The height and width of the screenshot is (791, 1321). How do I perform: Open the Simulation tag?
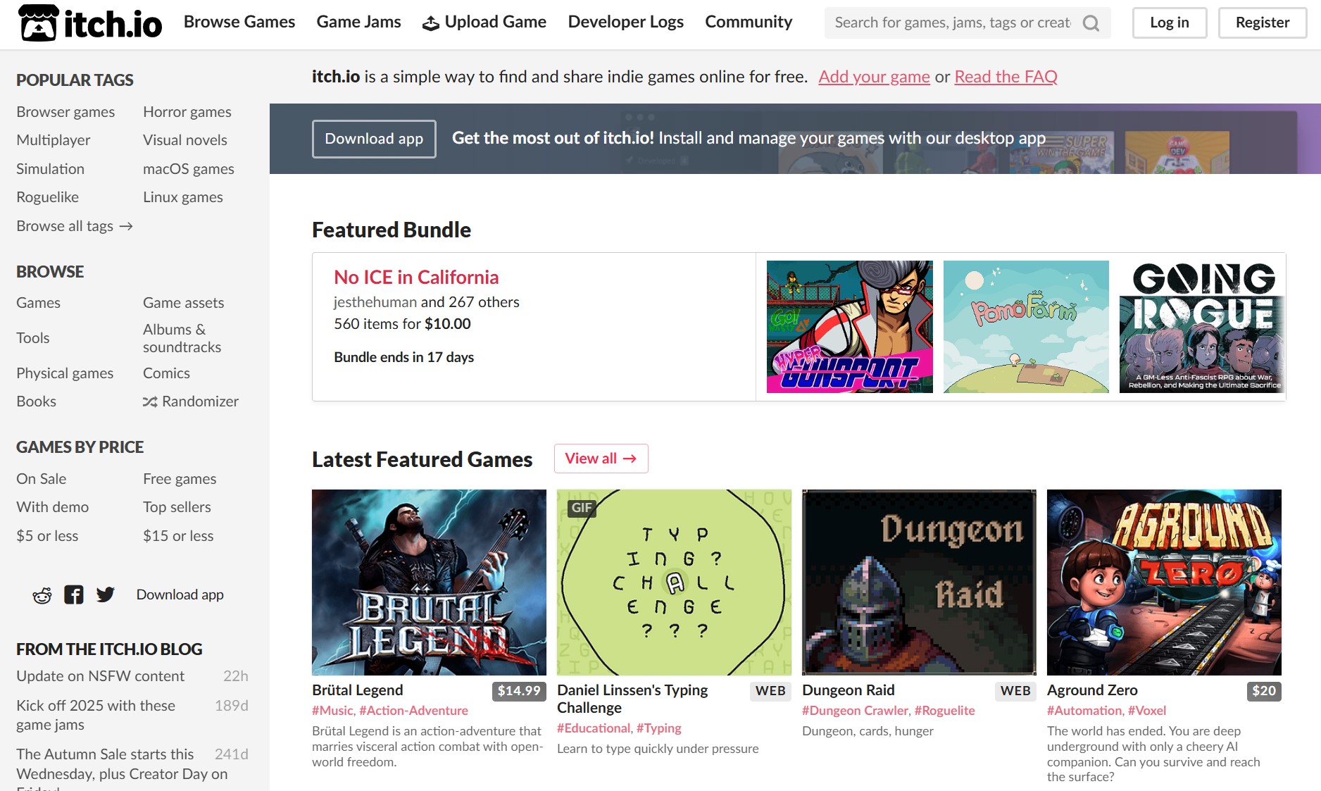point(50,169)
